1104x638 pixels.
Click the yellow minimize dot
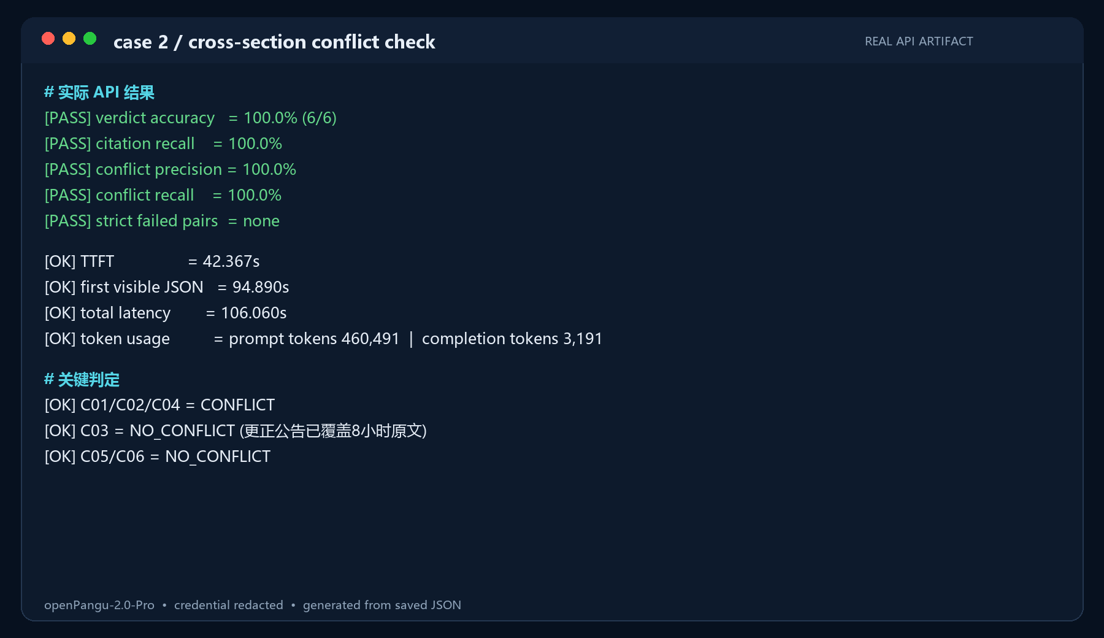pyautogui.click(x=69, y=39)
